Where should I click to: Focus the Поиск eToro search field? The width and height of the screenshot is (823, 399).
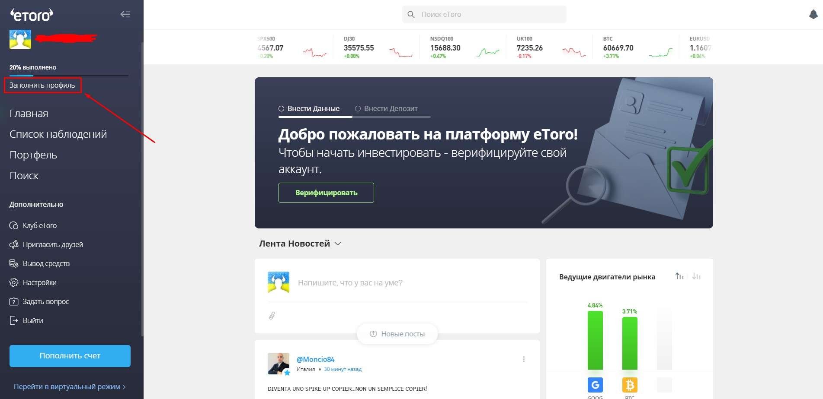[484, 14]
